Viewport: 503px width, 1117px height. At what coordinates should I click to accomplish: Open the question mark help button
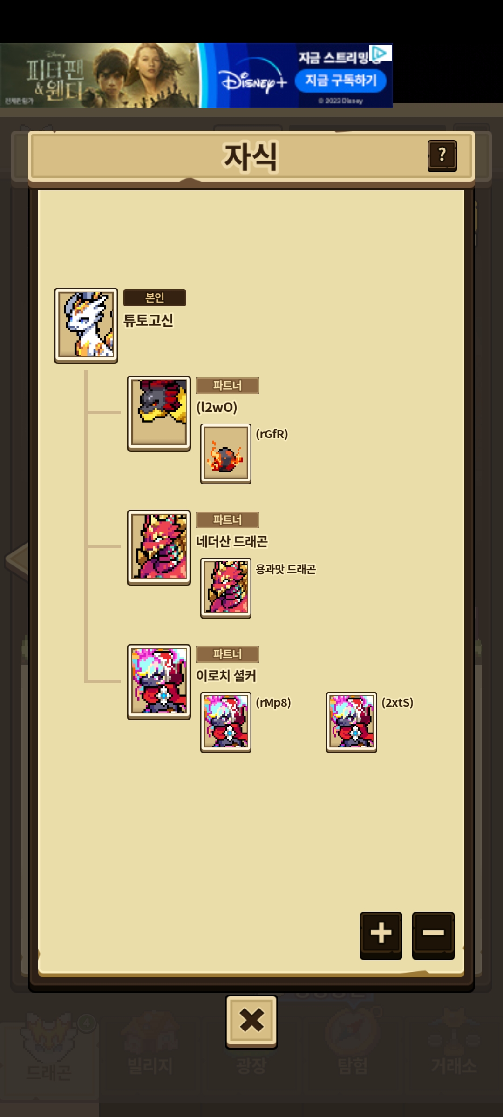(442, 156)
